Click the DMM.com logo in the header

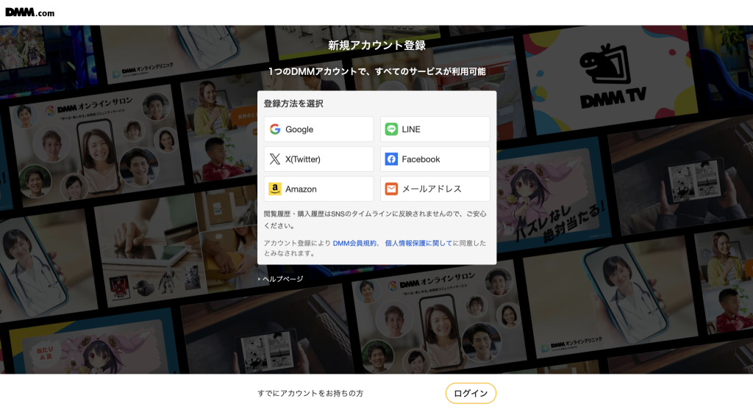[29, 12]
